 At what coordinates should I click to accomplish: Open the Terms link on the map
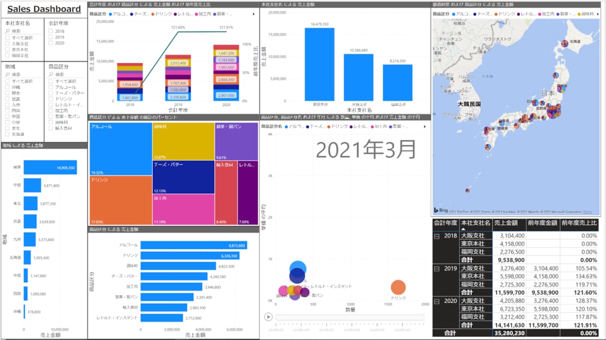click(587, 212)
